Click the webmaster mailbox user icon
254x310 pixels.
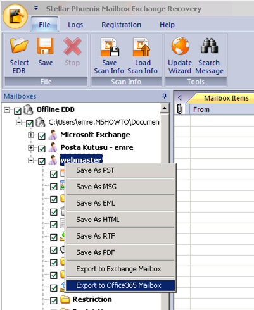(x=53, y=160)
